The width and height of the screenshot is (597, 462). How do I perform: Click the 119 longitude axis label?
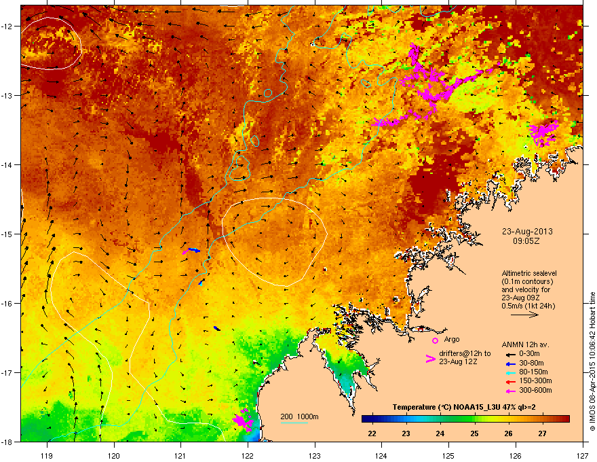(47, 455)
